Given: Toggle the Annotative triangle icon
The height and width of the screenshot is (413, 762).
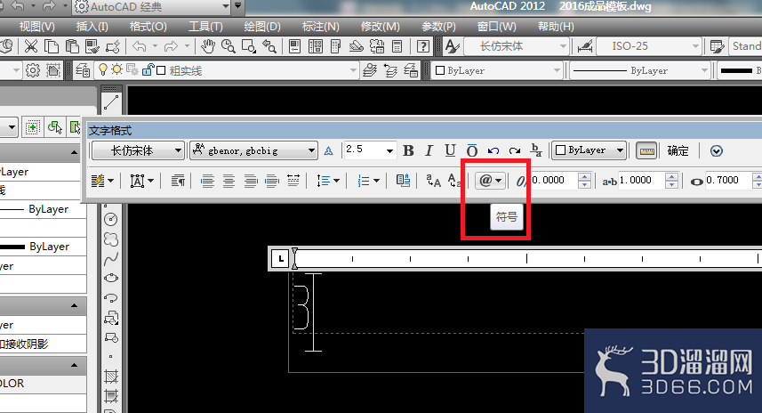Looking at the screenshot, I should [x=328, y=151].
